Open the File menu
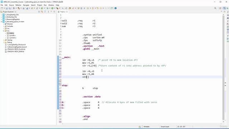This screenshot has width=229, height=129. [x=2, y=5]
